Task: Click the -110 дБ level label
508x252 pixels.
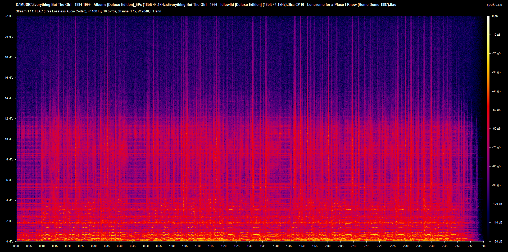Action: [x=497, y=223]
